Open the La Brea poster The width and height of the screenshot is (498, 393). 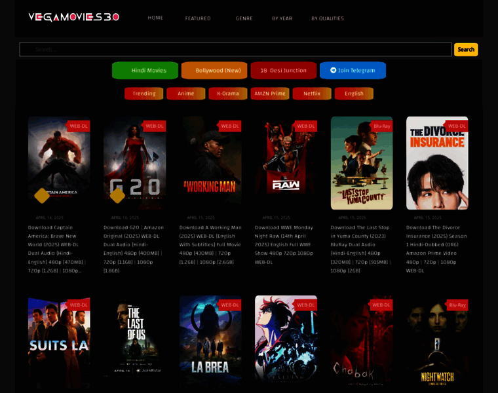(210, 342)
